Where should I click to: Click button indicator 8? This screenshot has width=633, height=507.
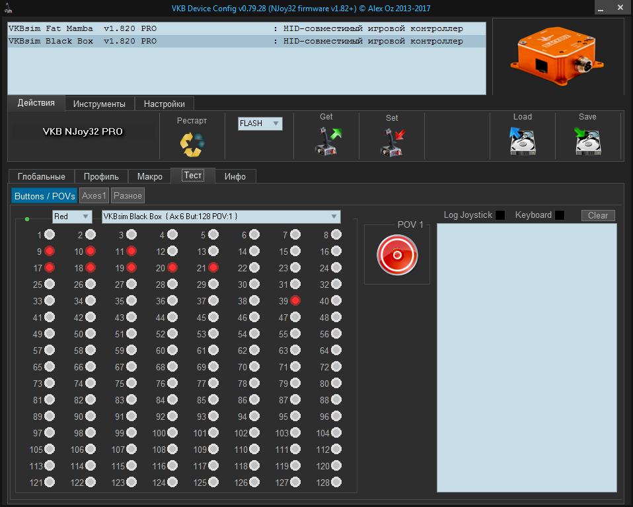pos(336,234)
